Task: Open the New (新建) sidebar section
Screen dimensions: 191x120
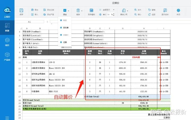Action: 7,27
